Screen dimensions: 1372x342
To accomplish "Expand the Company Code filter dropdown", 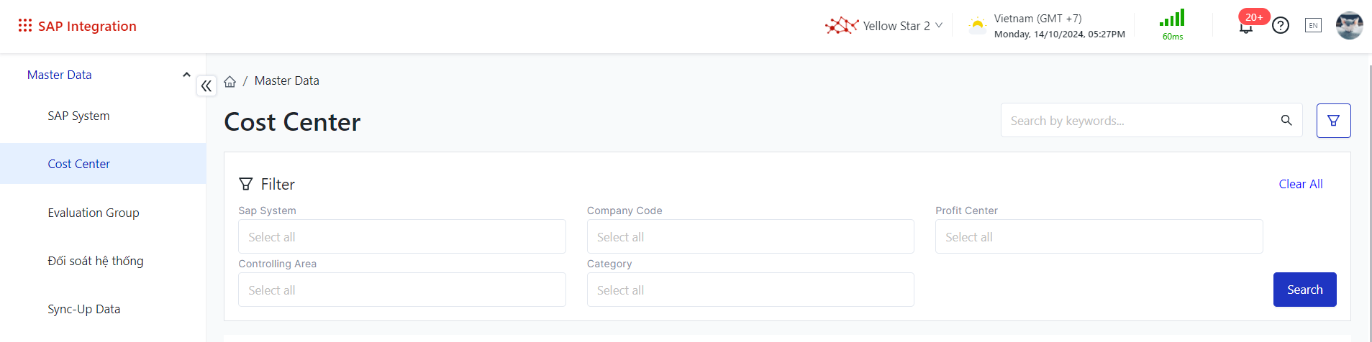I will (750, 237).
